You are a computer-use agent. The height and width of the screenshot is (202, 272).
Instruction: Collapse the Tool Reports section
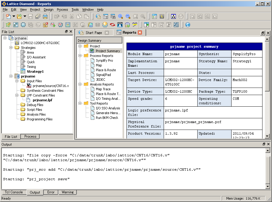80,103
